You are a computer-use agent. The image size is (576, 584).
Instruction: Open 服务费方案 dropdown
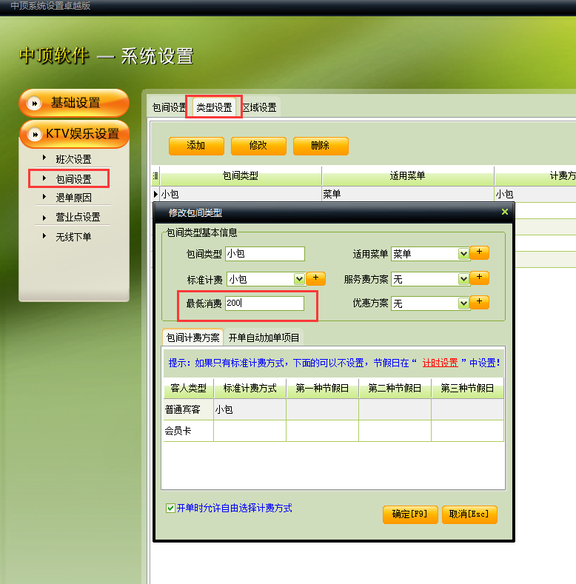(x=463, y=279)
